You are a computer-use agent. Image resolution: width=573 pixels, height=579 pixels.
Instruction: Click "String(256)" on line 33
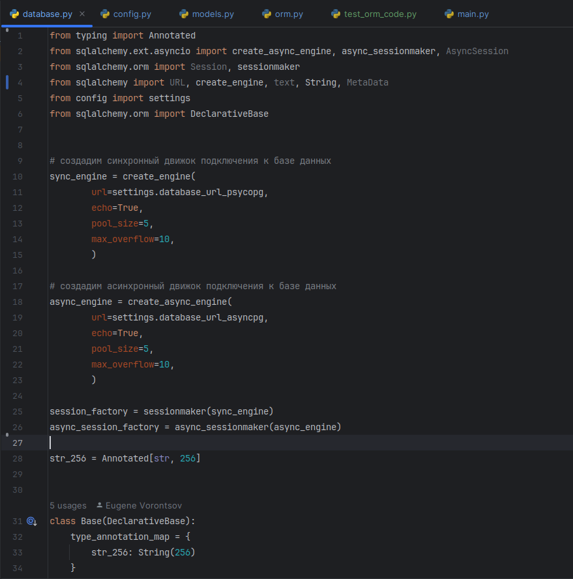click(167, 552)
